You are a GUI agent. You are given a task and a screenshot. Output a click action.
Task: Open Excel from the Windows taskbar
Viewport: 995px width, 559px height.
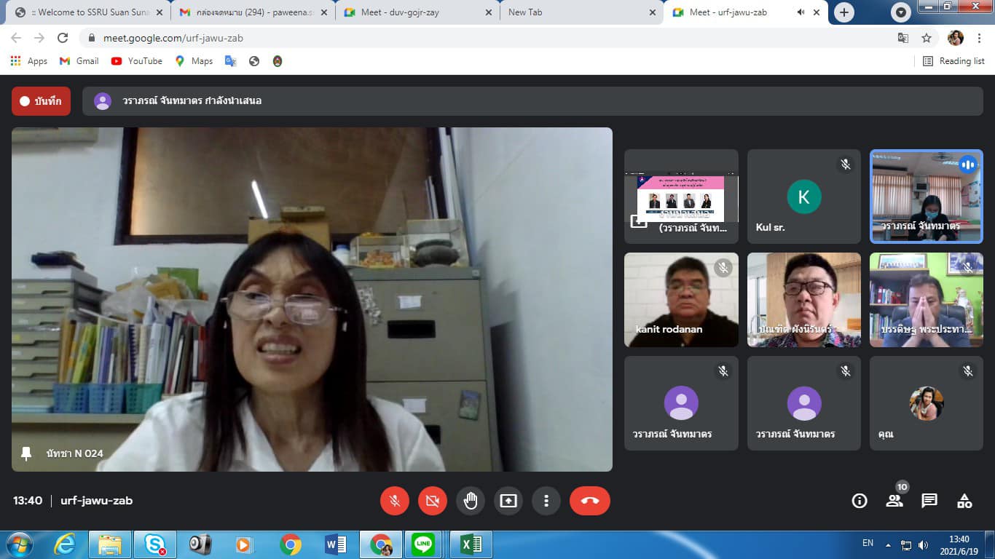pyautogui.click(x=471, y=544)
